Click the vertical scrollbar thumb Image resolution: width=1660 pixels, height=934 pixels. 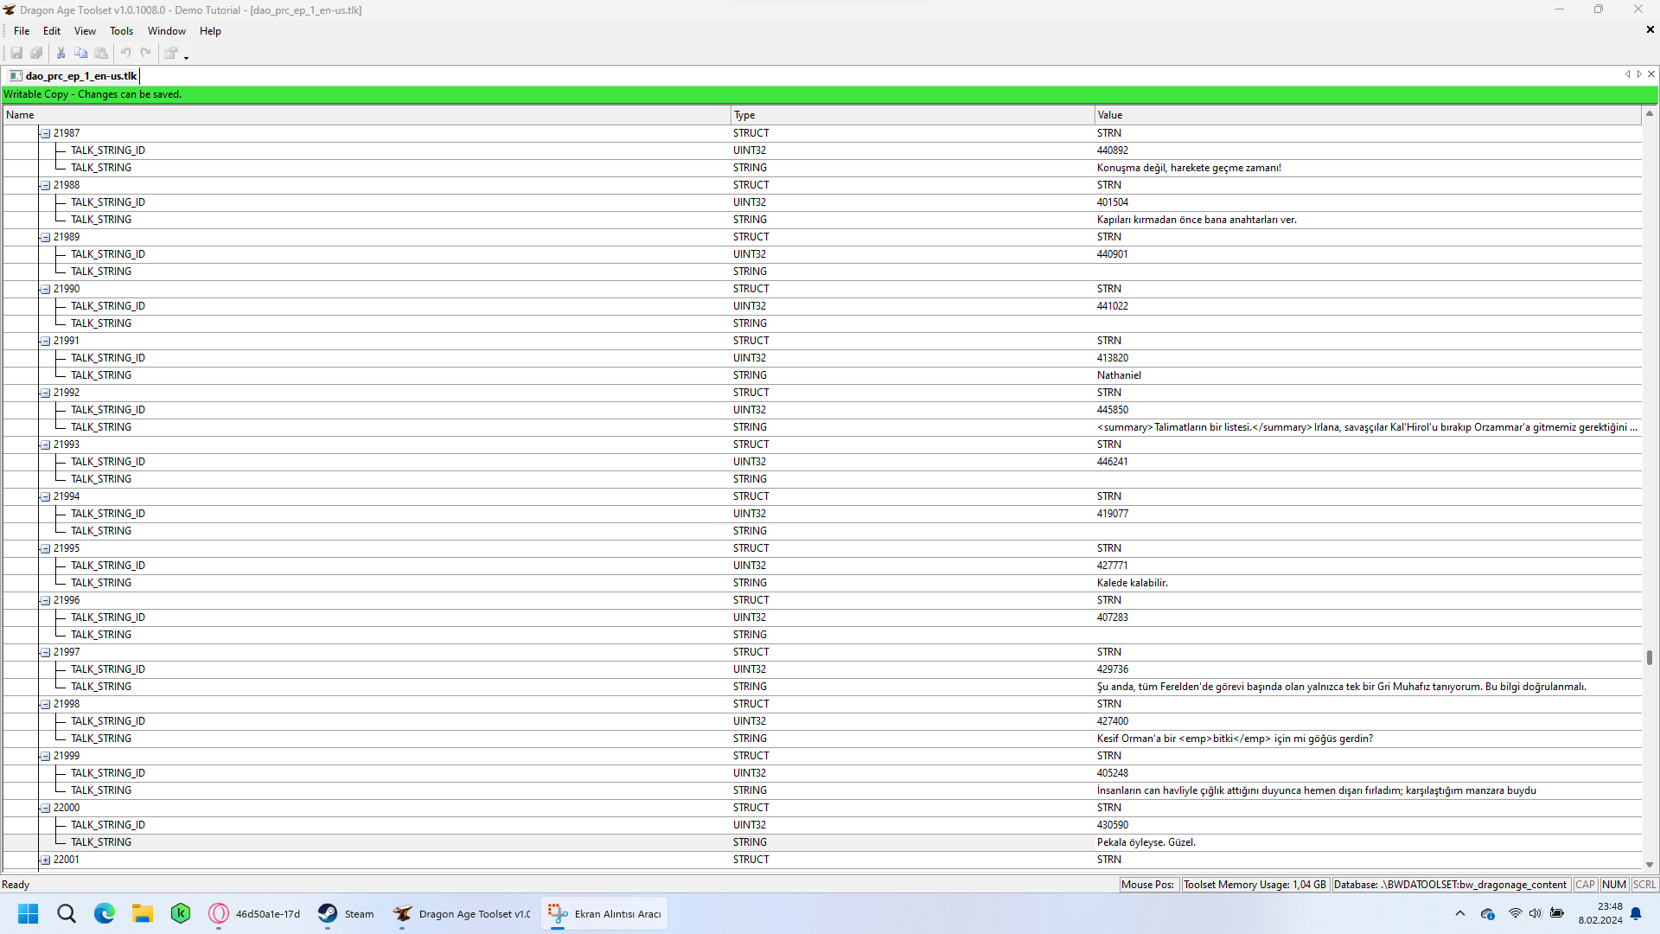pos(1650,658)
